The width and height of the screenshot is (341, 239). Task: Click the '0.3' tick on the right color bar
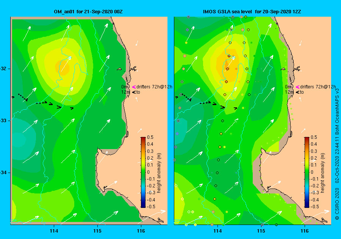[314, 151]
